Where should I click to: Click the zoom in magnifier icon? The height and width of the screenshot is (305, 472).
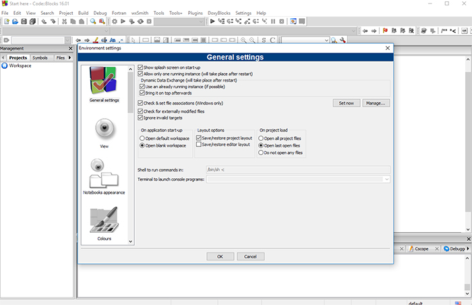tap(243, 40)
